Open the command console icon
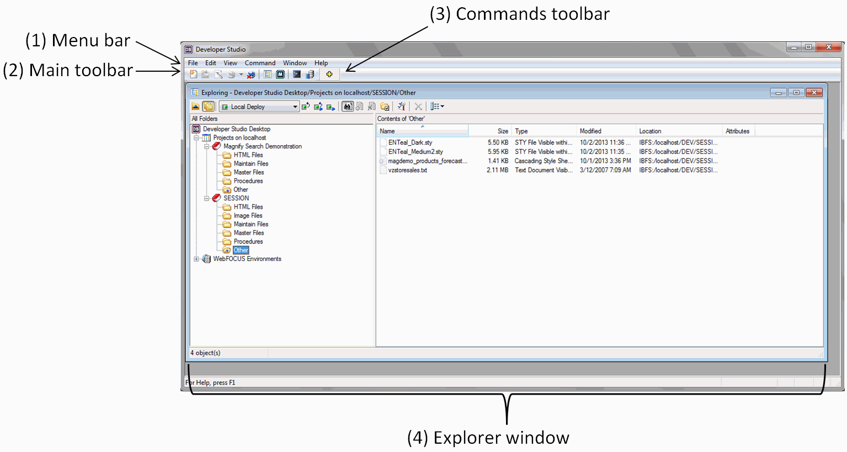The image size is (847, 452). click(296, 74)
